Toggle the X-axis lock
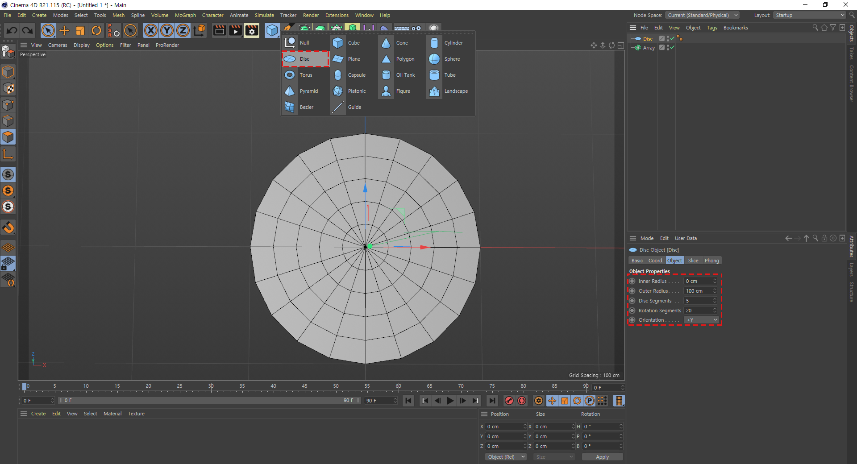Screen dimensions: 857x464 [x=151, y=30]
